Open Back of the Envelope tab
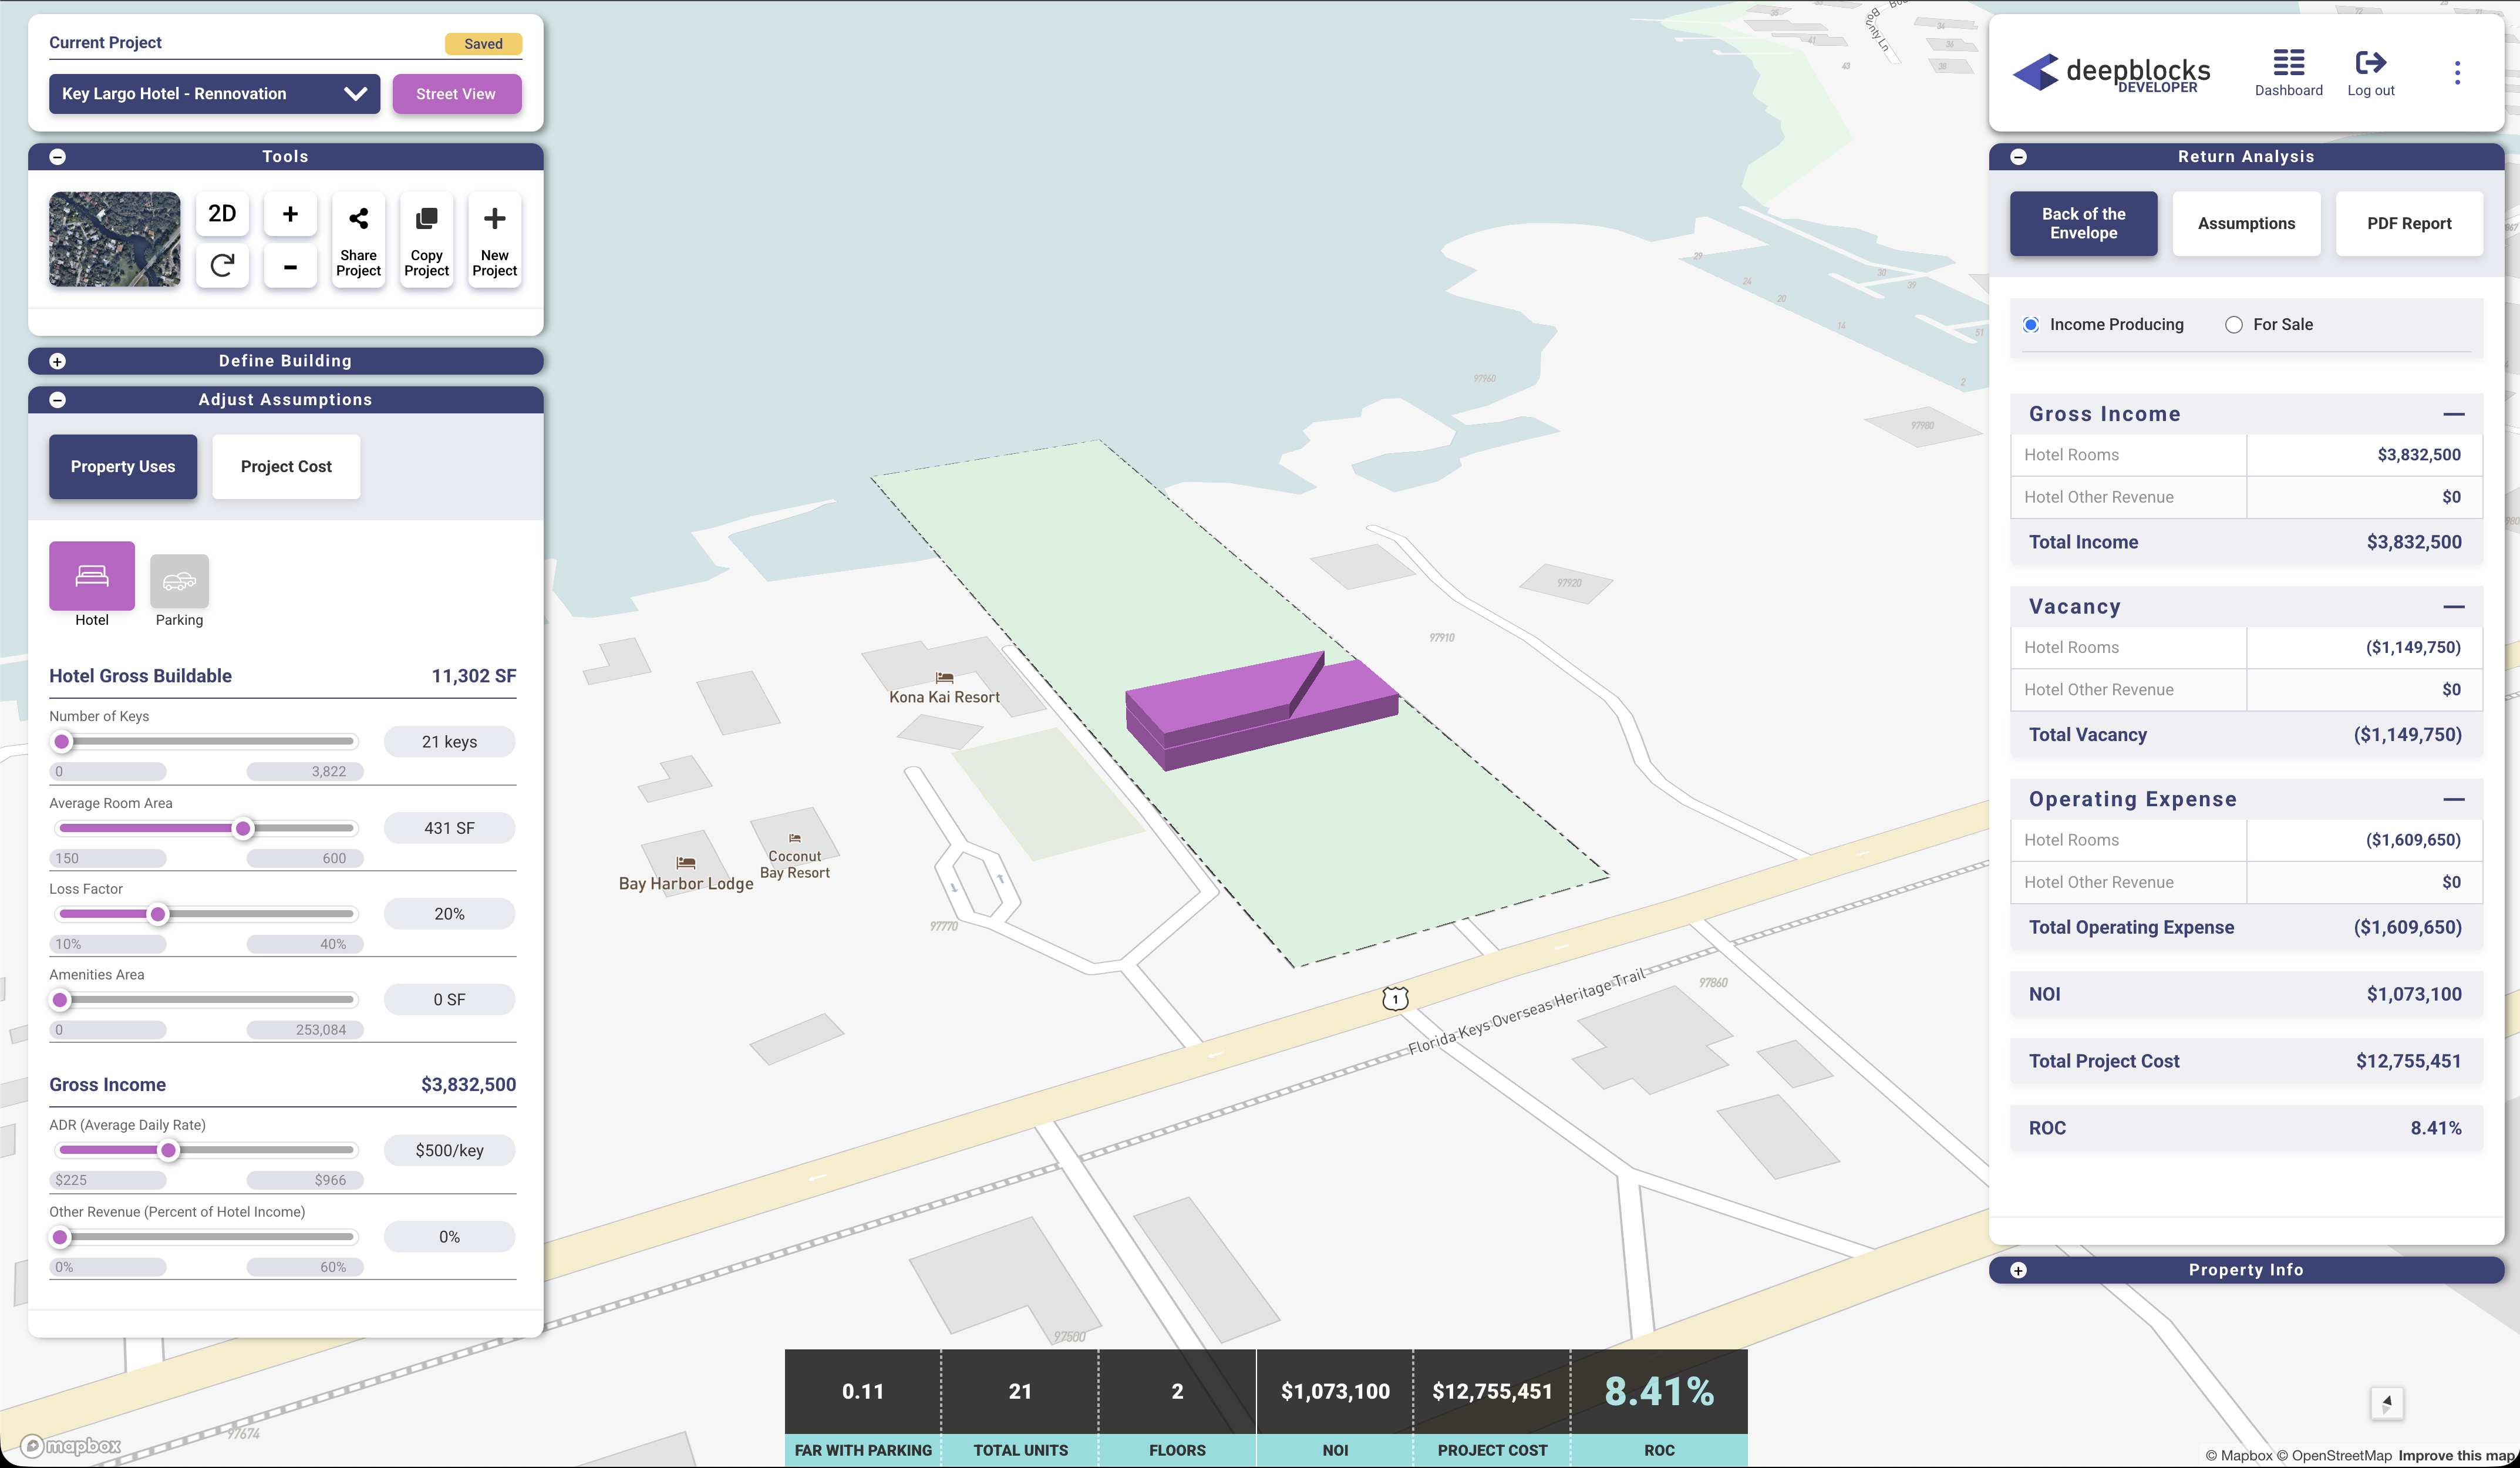Screen dimensions: 2520x1468 pos(2084,224)
